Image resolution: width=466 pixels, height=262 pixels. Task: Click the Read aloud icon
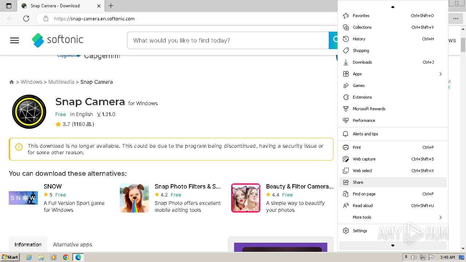(x=346, y=206)
